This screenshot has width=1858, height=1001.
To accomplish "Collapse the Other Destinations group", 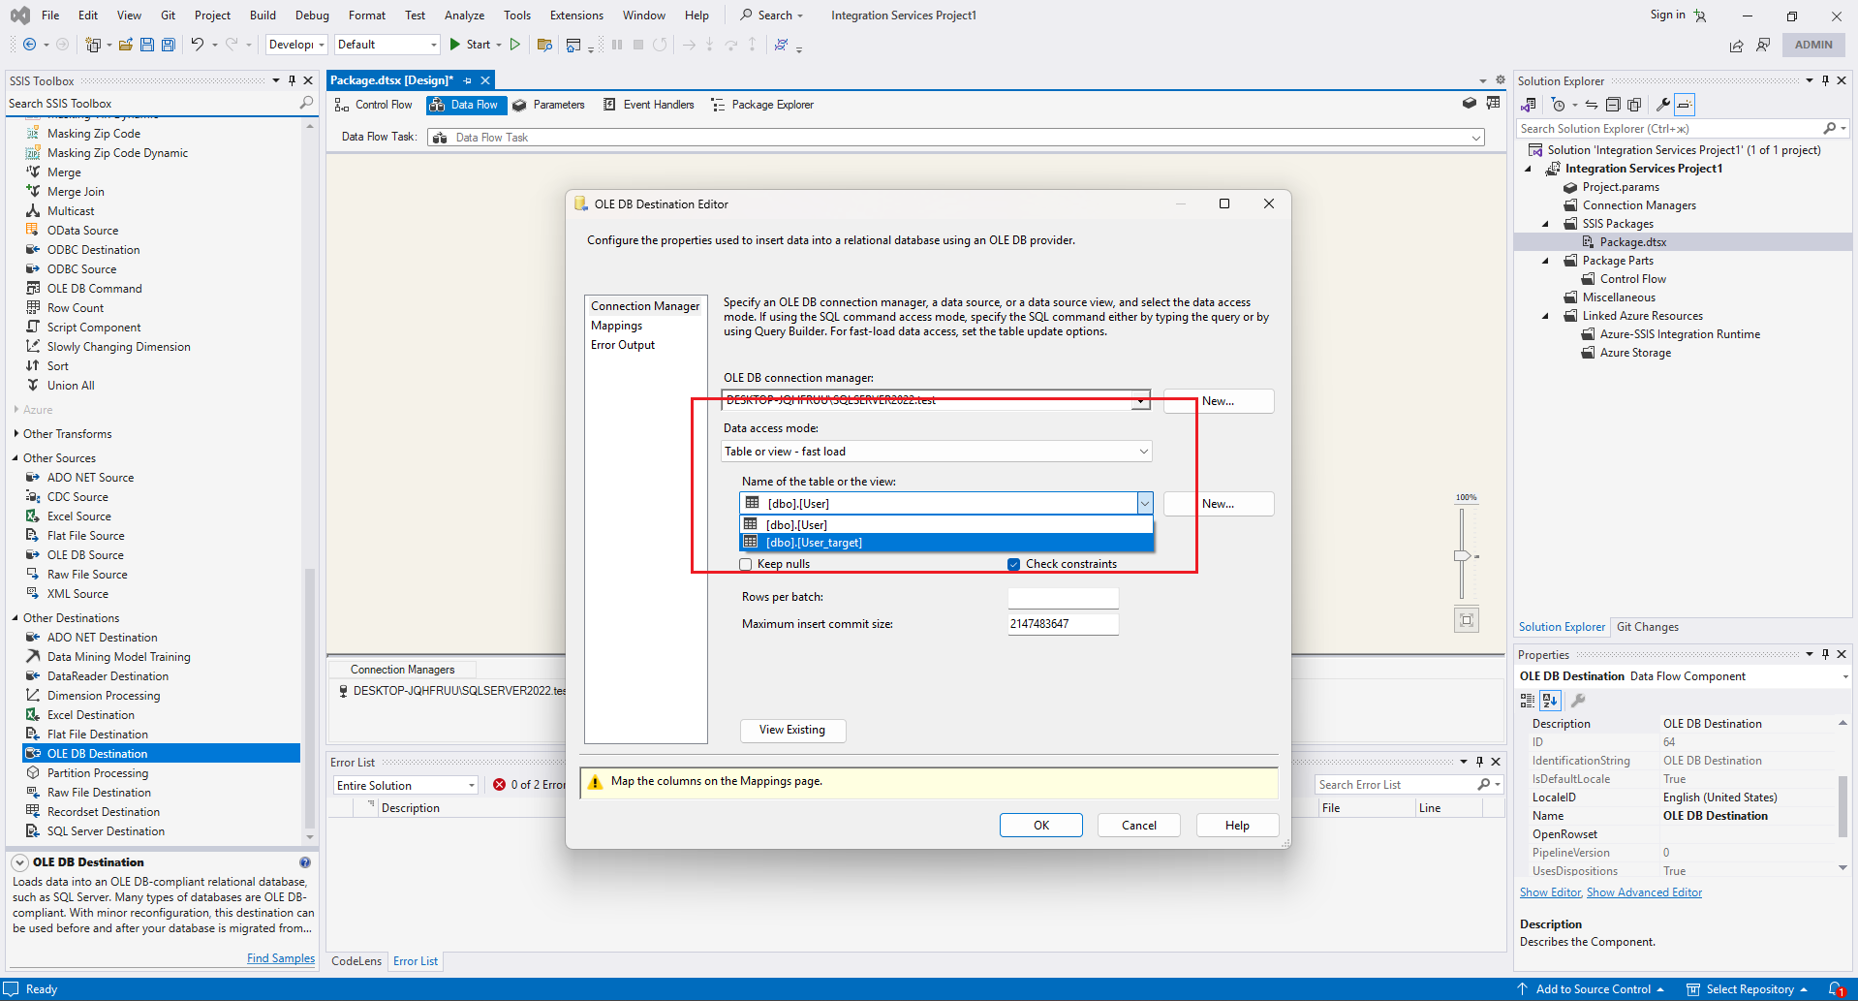I will pyautogui.click(x=15, y=618).
